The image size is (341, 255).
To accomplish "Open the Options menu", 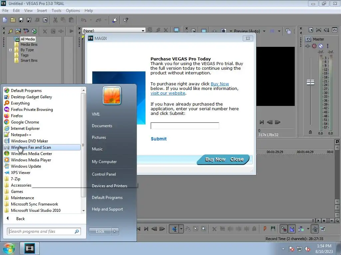I will tap(73, 11).
